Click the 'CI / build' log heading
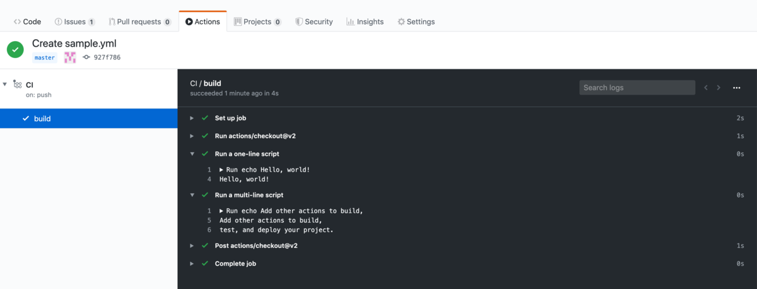Viewport: 757px width, 289px height. point(206,83)
